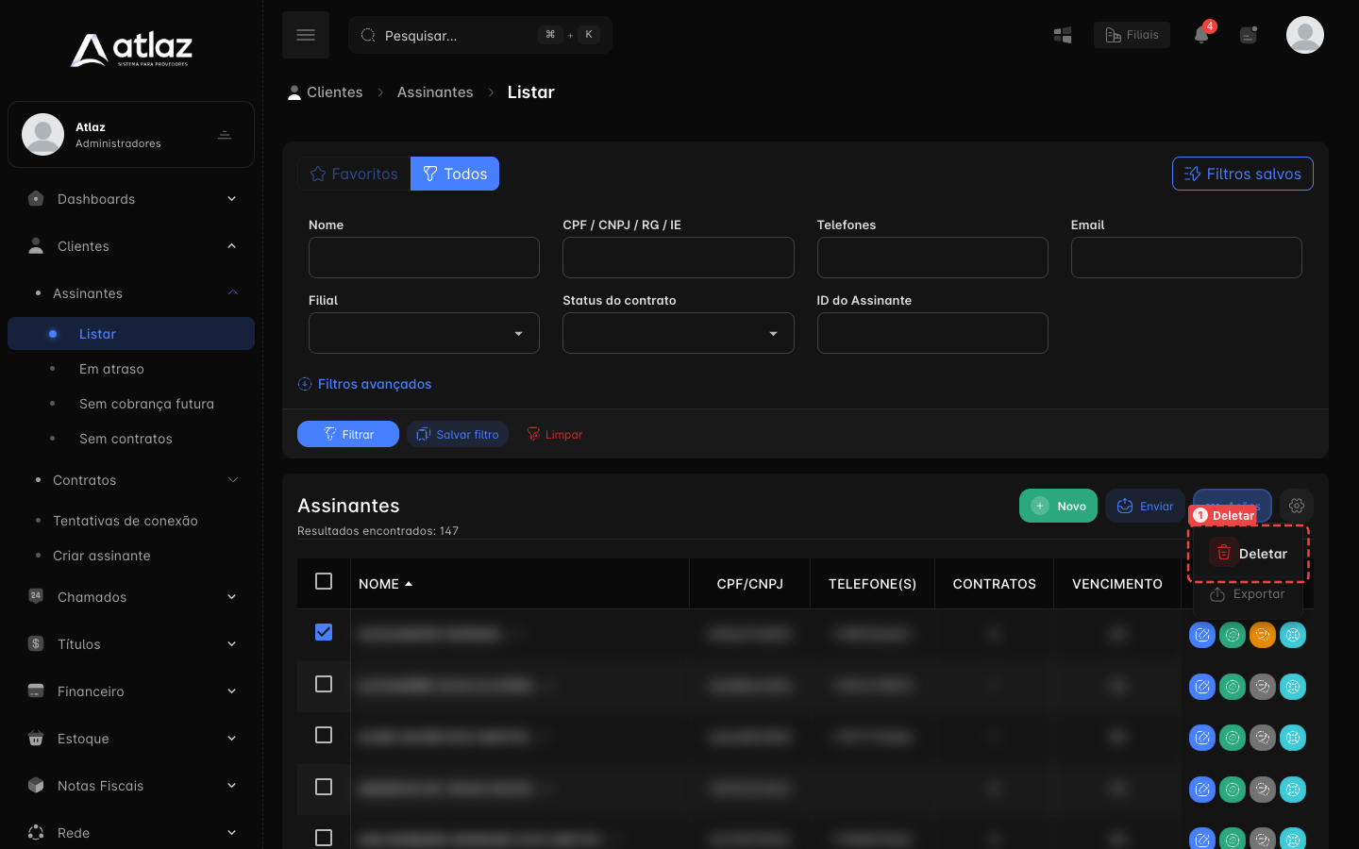The height and width of the screenshot is (849, 1359).
Task: Click the Nome filter input field
Action: point(424,258)
